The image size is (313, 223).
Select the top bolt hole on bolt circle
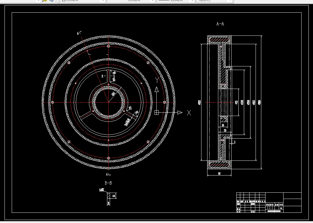coord(108,46)
